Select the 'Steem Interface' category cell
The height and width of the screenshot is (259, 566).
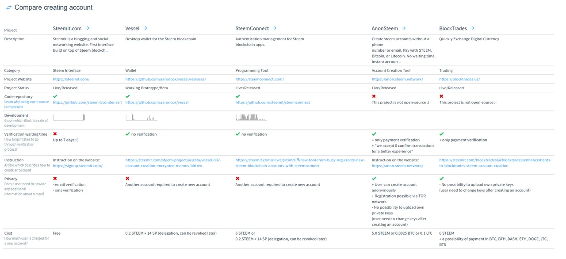click(67, 70)
